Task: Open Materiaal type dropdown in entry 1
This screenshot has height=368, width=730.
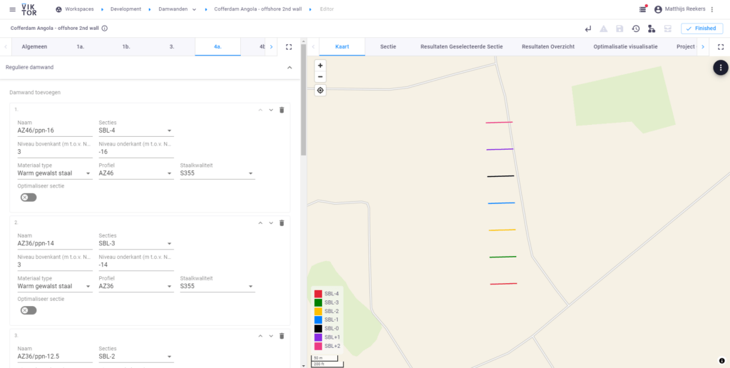Action: click(55, 173)
